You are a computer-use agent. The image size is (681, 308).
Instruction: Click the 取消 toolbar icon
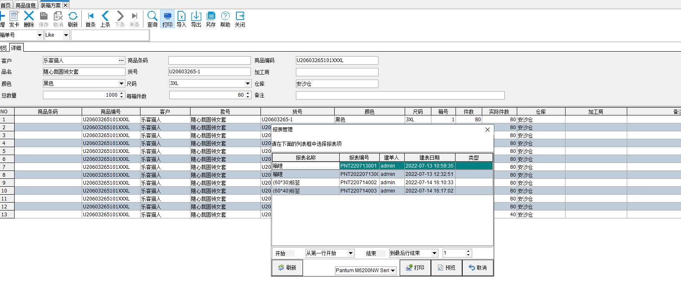[58, 19]
